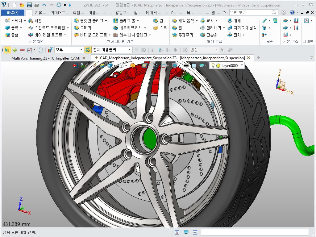Expand the Volume Offset (체적 옵셋) dropdown arrow

pos(197,21)
